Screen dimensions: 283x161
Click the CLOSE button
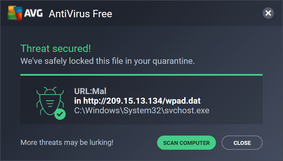[x=242, y=143]
